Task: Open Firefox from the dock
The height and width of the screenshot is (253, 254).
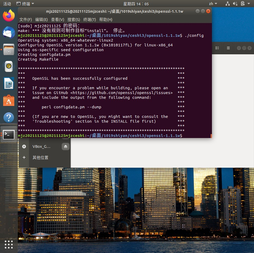Action: point(9,16)
